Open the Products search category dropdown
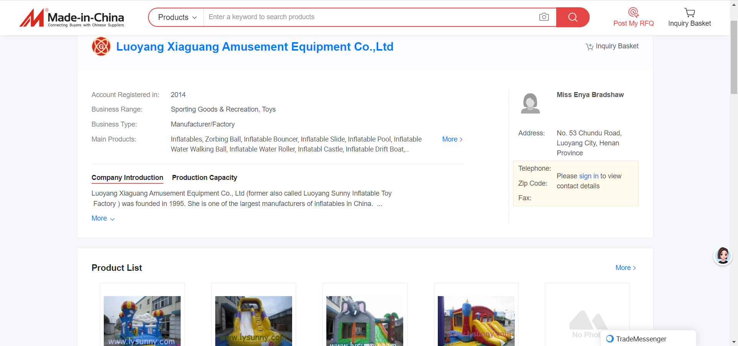Viewport: 738px width, 346px height. click(x=177, y=17)
